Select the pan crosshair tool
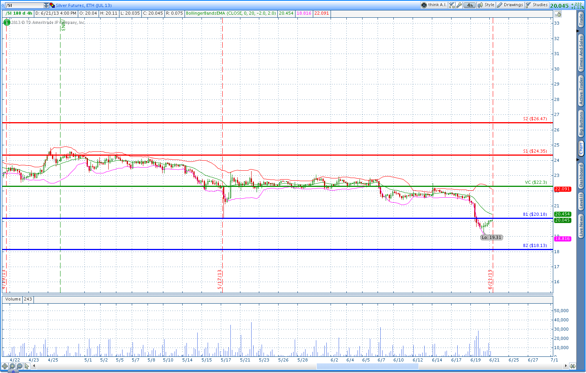Screen dimensions: 586x373 pos(5,366)
